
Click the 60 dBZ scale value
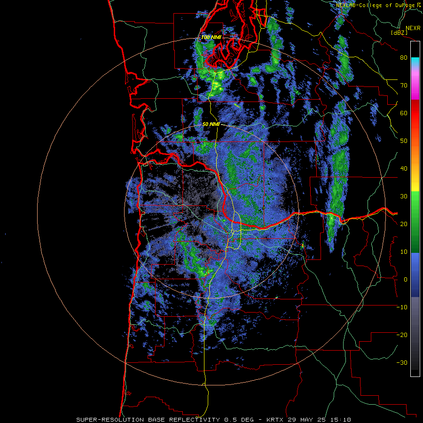[404, 113]
